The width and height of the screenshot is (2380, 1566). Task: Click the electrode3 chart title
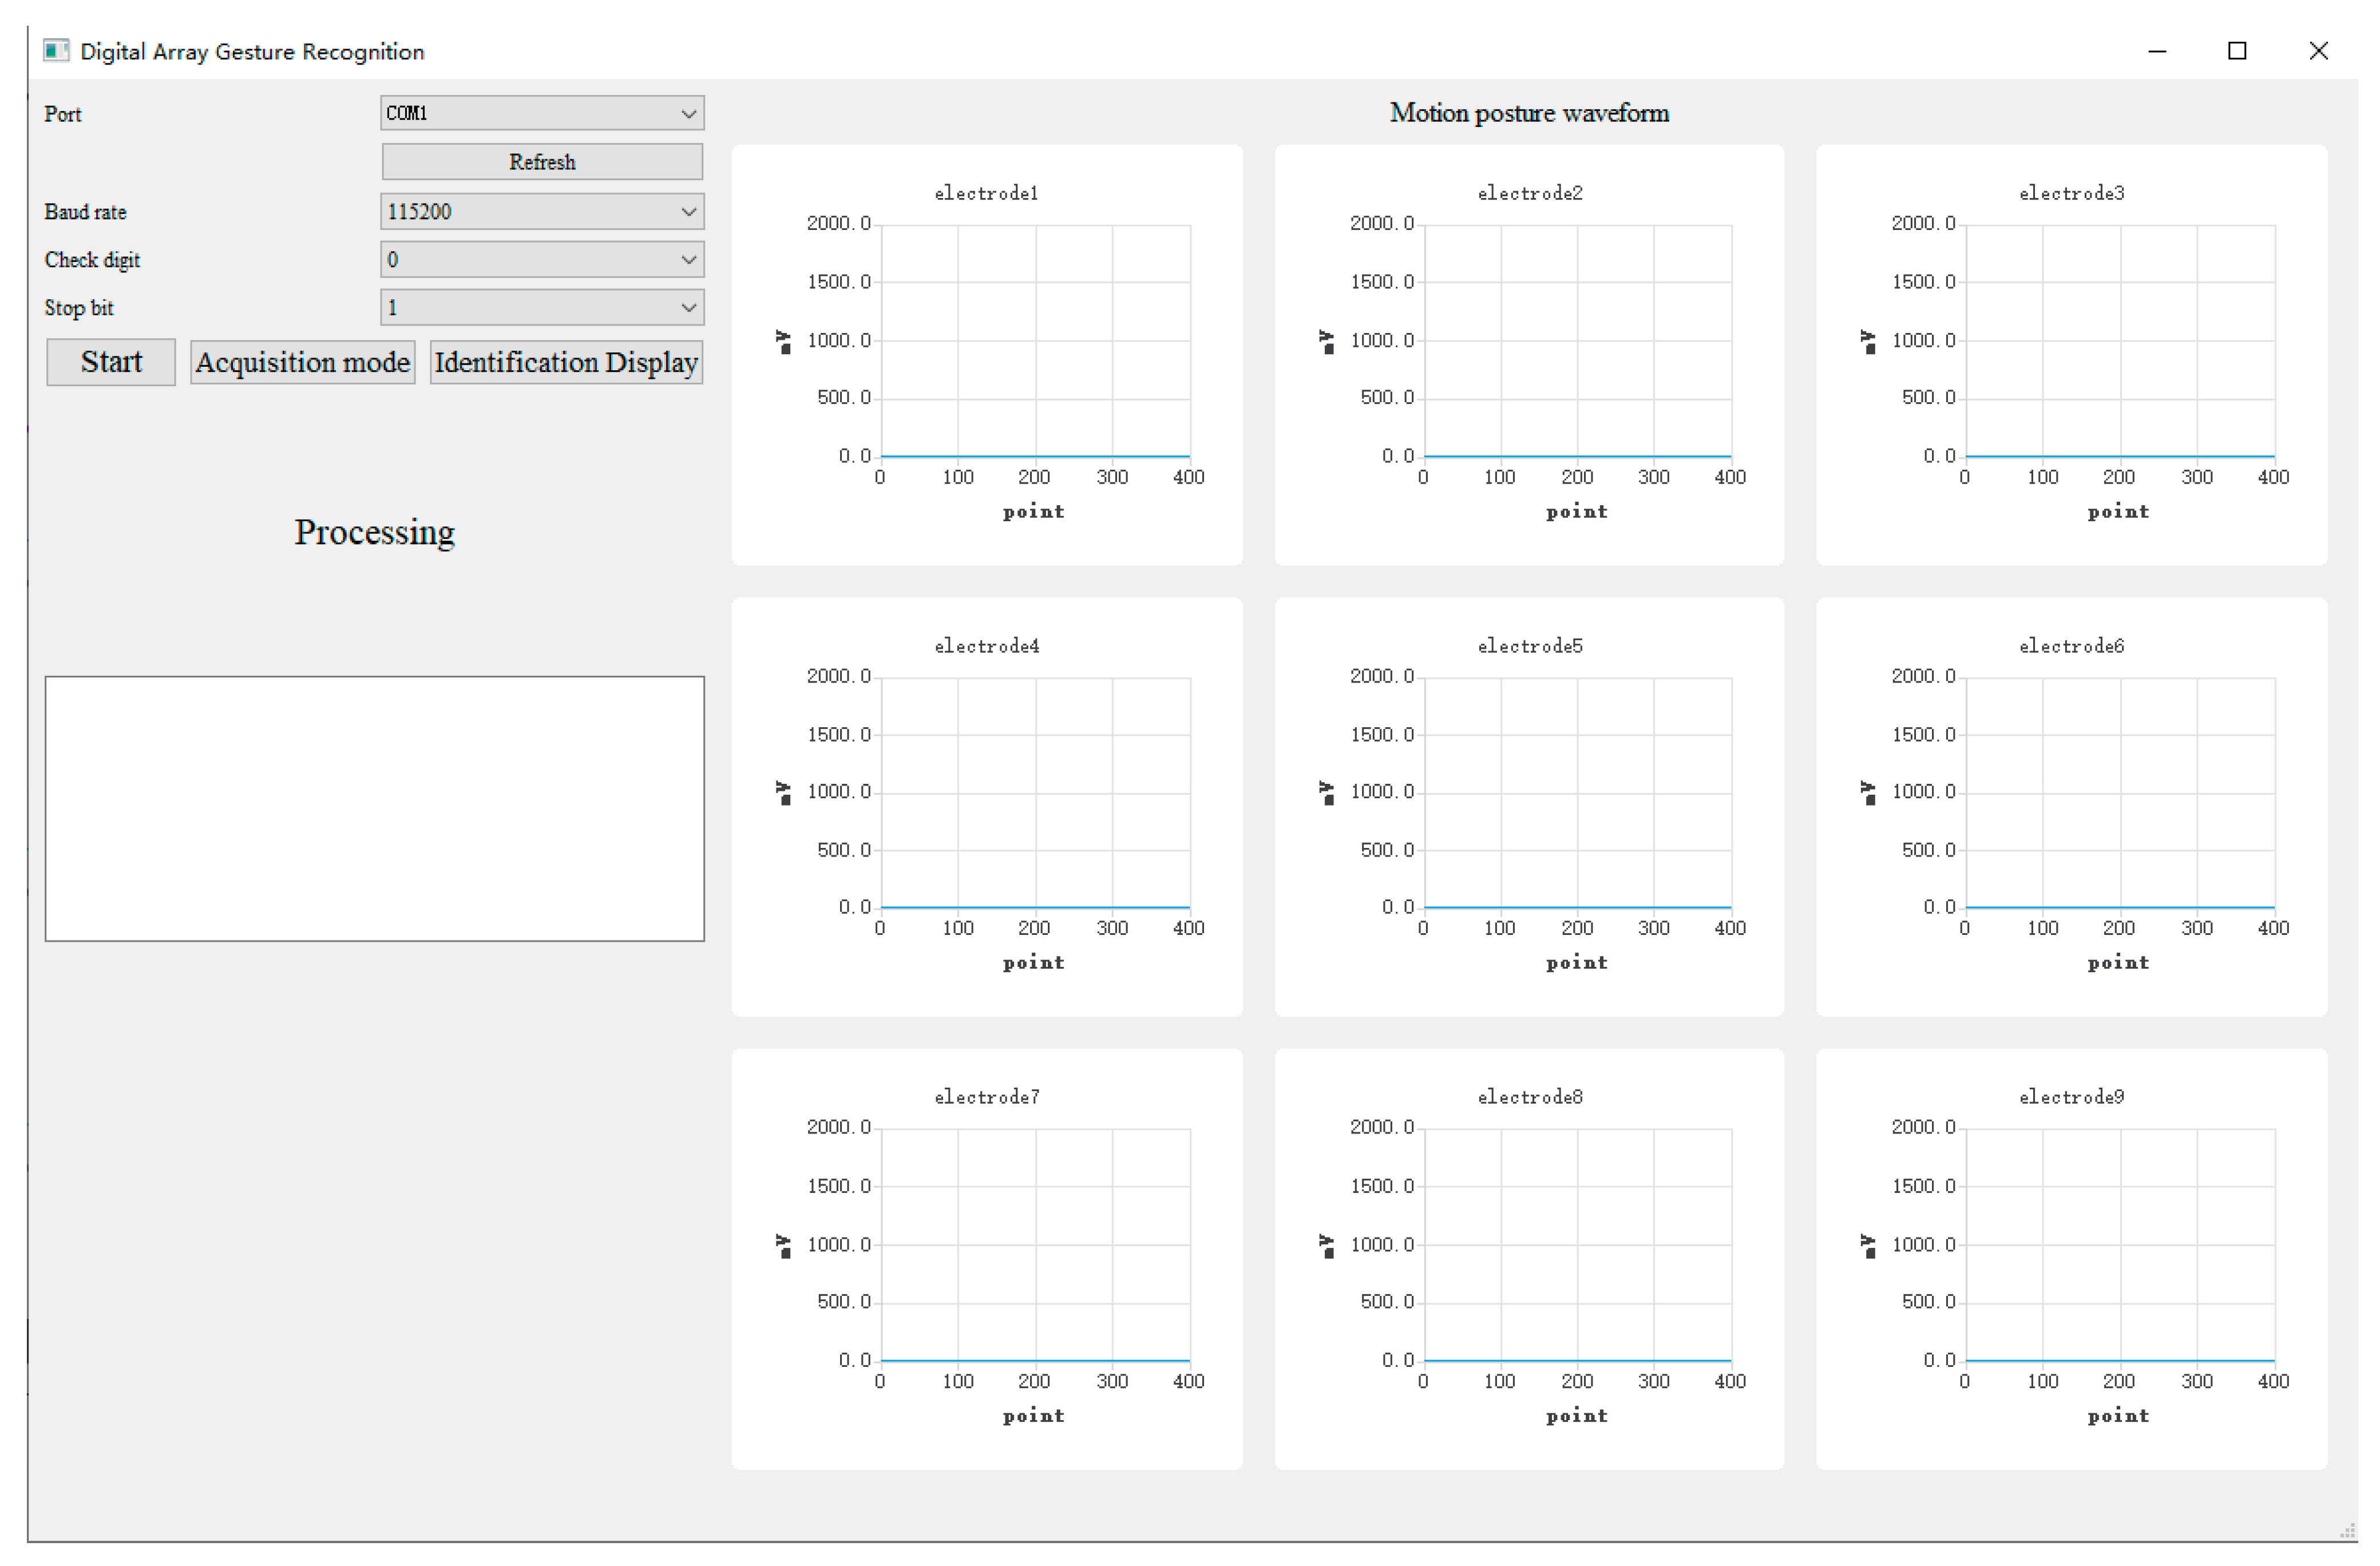click(2071, 193)
